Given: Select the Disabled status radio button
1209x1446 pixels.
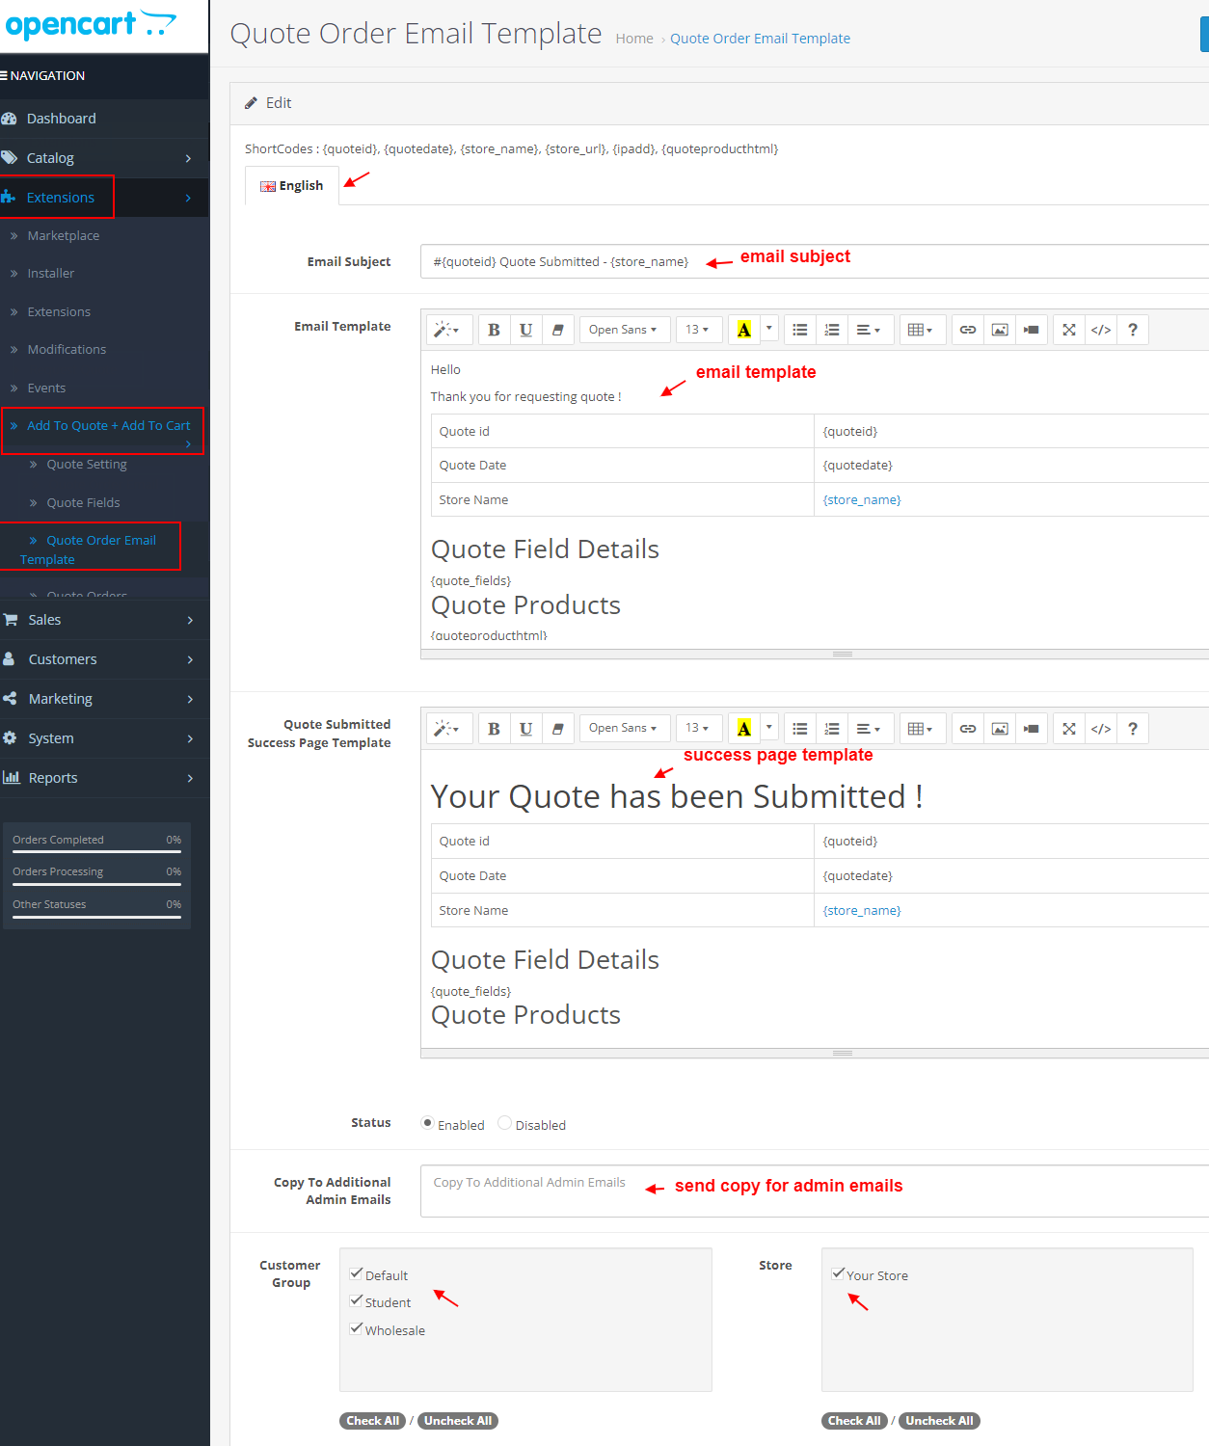Looking at the screenshot, I should click(x=504, y=1122).
